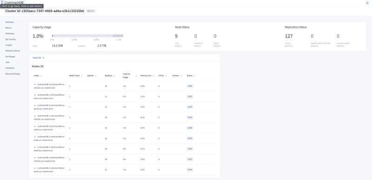Sort table by Node Count column
Image resolution: width=372 pixels, height=180 pixels.
[76, 76]
